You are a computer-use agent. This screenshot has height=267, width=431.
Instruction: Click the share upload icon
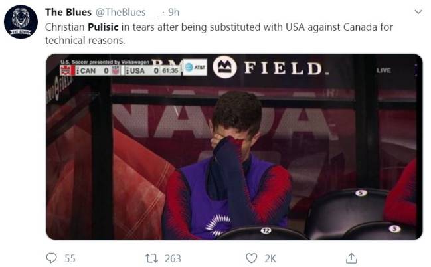pos(351,258)
